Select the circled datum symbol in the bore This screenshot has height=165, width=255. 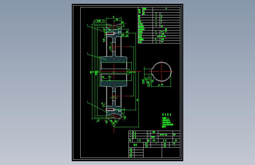click(x=109, y=77)
